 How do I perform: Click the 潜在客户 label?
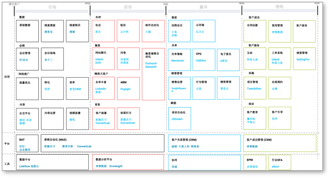(x=14, y=4)
